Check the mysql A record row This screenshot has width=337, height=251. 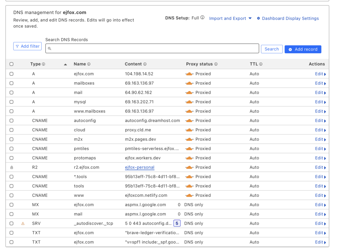11,102
